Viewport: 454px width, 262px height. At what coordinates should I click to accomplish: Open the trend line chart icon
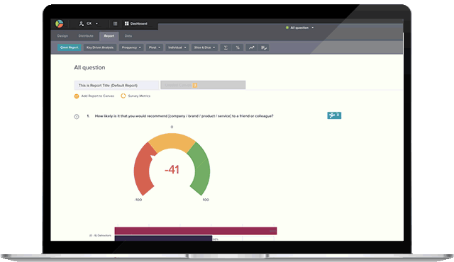pos(252,47)
